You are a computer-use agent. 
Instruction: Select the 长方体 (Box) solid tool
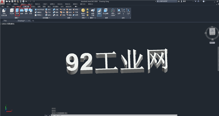coord(12,12)
